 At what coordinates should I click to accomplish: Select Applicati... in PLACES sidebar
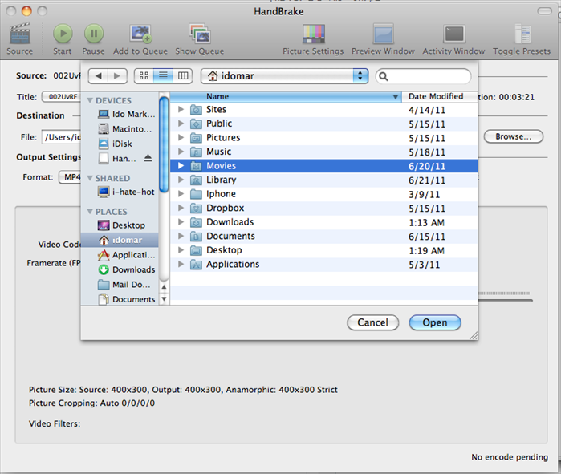tap(120, 255)
